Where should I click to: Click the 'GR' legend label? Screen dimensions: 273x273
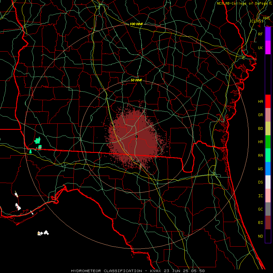point(260,115)
